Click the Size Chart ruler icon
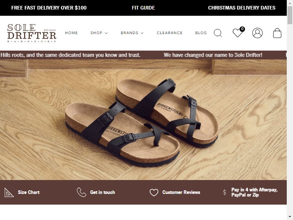 tap(9, 192)
